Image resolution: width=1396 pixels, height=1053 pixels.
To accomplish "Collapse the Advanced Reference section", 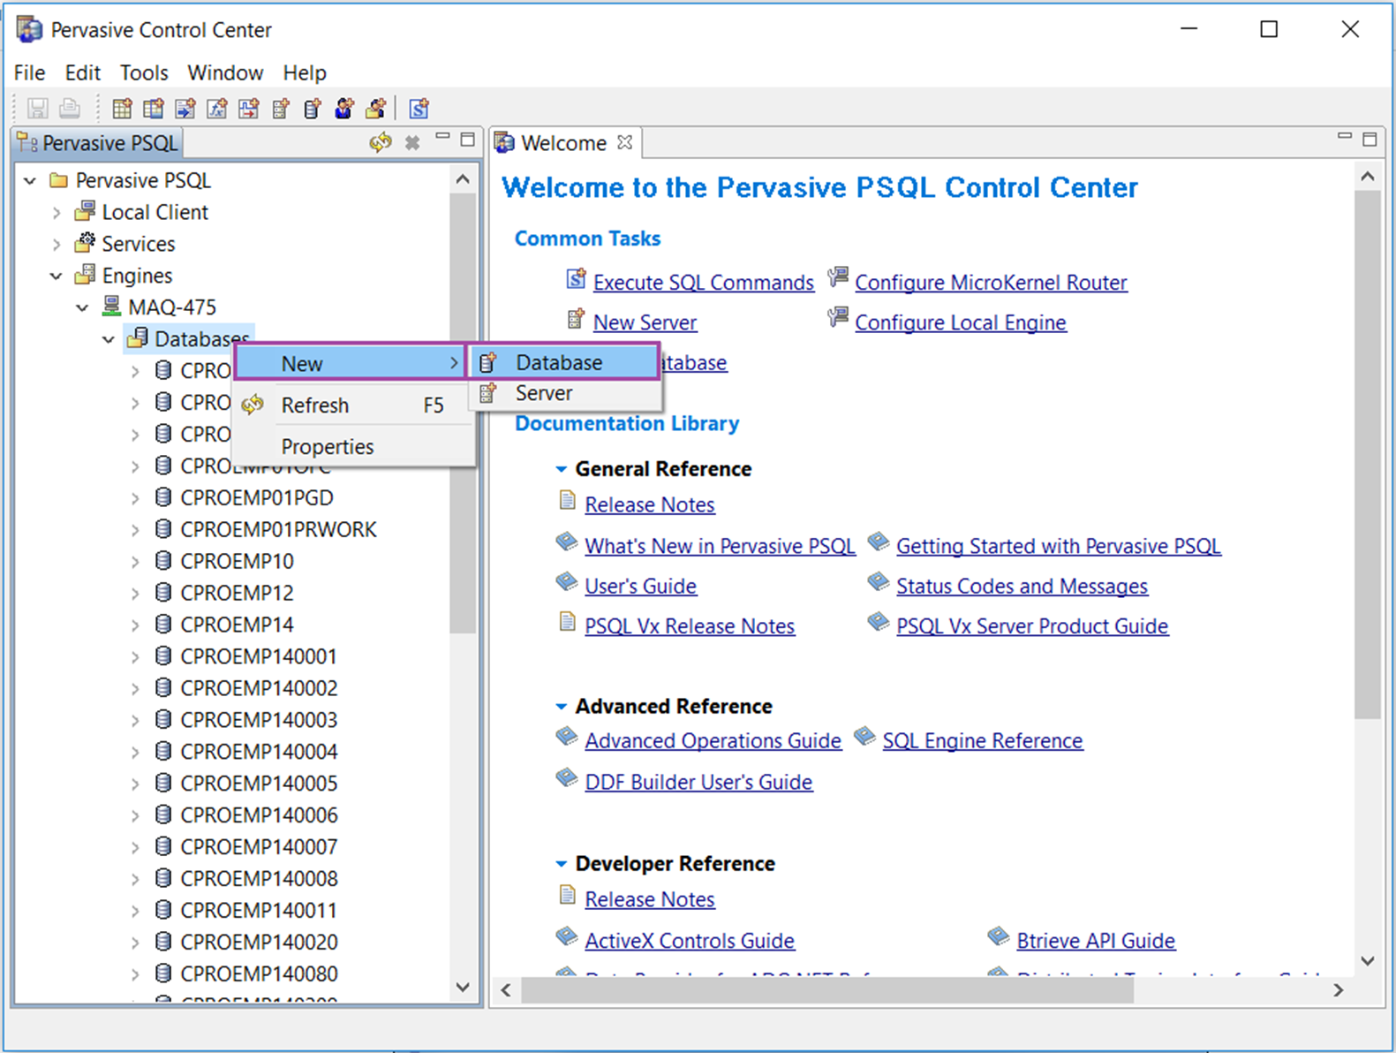I will click(561, 707).
